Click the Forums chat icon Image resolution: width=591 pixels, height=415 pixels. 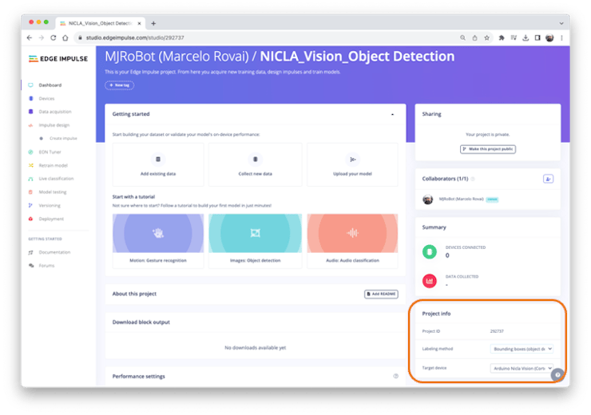coord(30,266)
